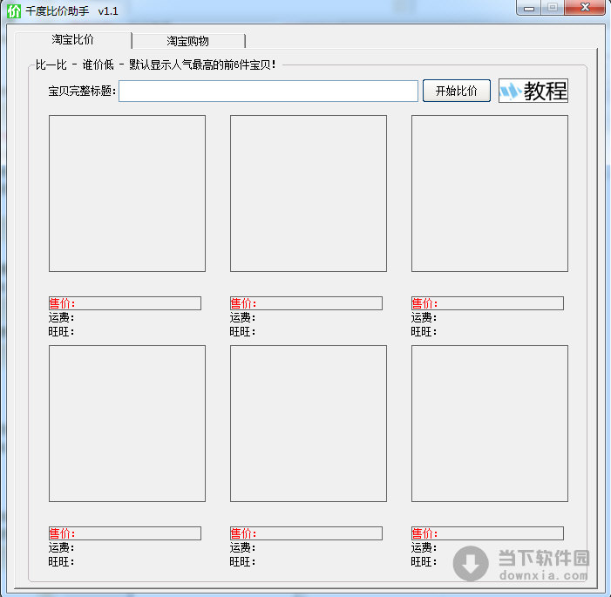611x597 pixels.
Task: Click 旺旺 label under bottom-left image
Action: click(61, 561)
